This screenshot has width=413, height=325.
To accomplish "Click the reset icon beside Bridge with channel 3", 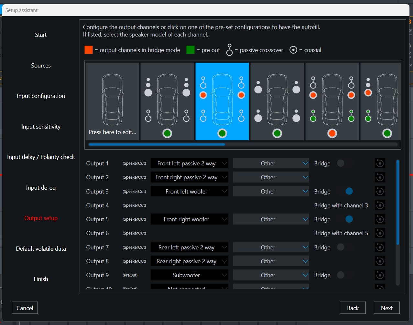I will [380, 205].
